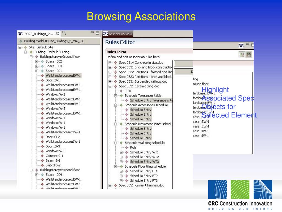Collapse the Building::Default Building node
Image resolution: width=282 pixels, height=212 pixels.
(x=26, y=52)
